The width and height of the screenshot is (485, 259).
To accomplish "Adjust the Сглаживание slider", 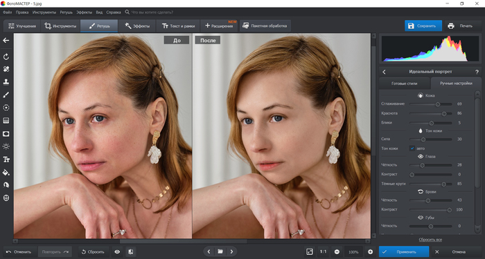I will pyautogui.click(x=430, y=104).
